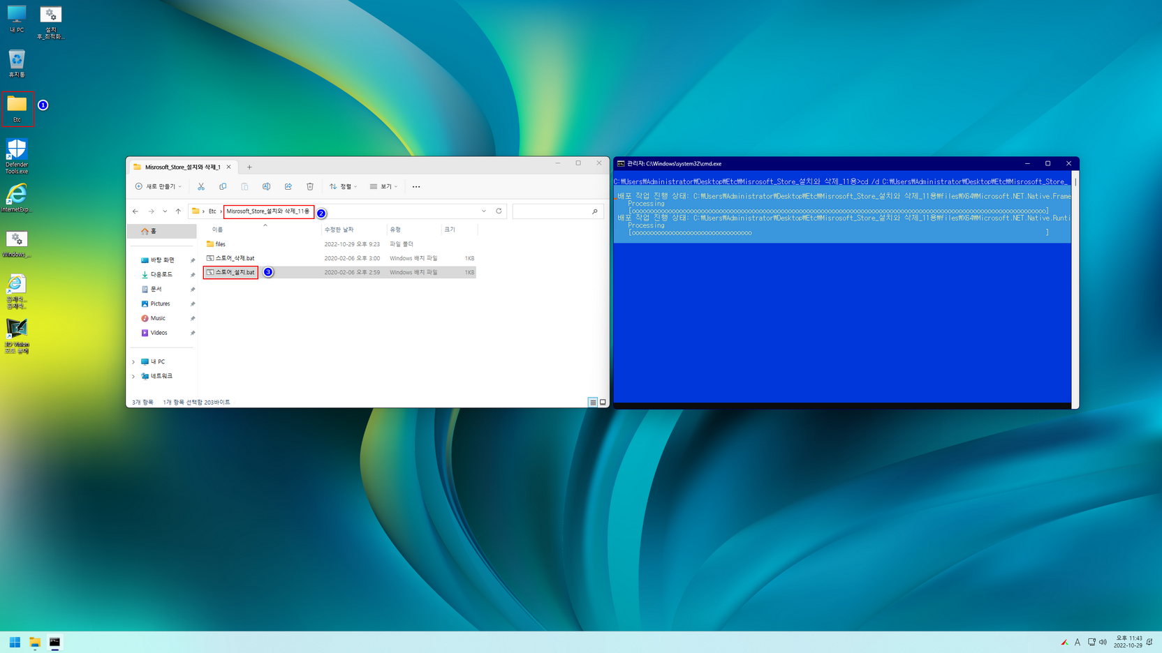Select the 3D Vision desktop shortcut
The width and height of the screenshot is (1162, 653).
tap(17, 336)
